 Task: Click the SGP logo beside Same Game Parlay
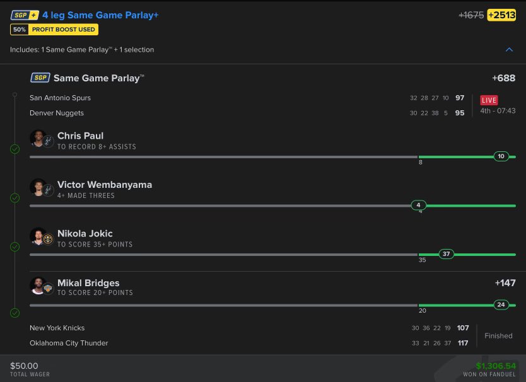[40, 78]
